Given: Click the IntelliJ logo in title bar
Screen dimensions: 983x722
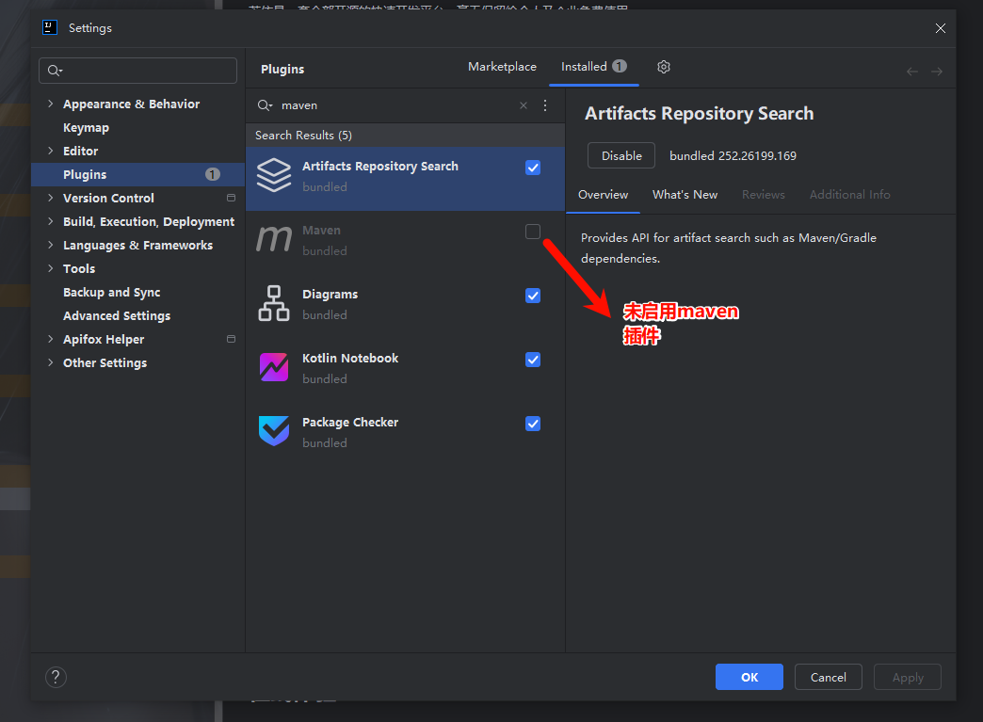Looking at the screenshot, I should (50, 27).
